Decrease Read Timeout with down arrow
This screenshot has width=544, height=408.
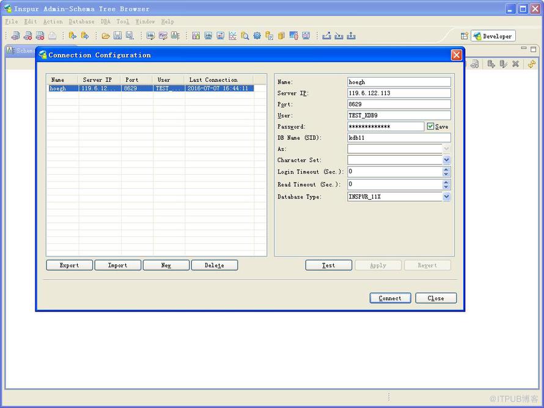pos(446,186)
